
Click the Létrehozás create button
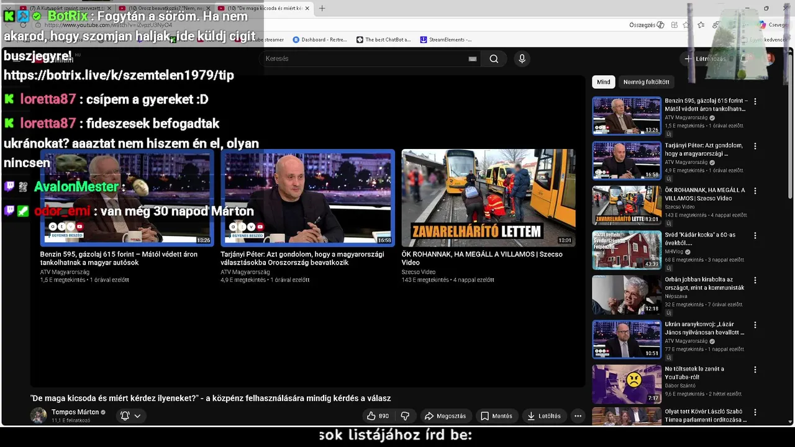tap(706, 58)
